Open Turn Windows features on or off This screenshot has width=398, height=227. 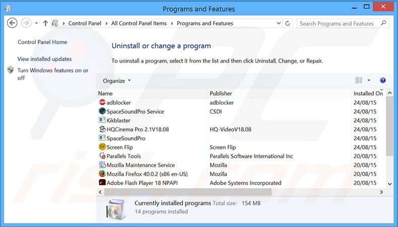(x=53, y=74)
